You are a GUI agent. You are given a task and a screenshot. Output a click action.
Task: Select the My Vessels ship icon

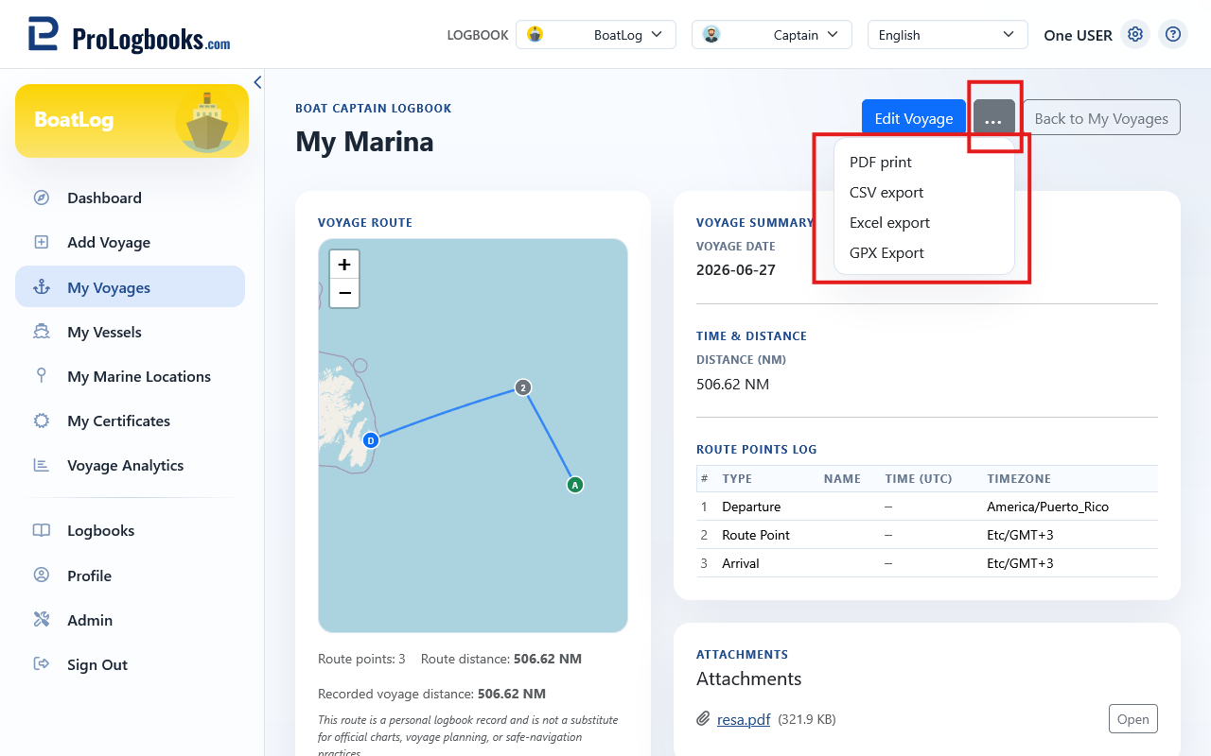click(x=42, y=332)
